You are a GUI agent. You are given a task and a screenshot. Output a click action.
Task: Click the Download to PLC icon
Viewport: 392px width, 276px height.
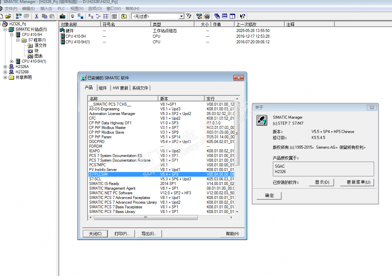(x=62, y=16)
